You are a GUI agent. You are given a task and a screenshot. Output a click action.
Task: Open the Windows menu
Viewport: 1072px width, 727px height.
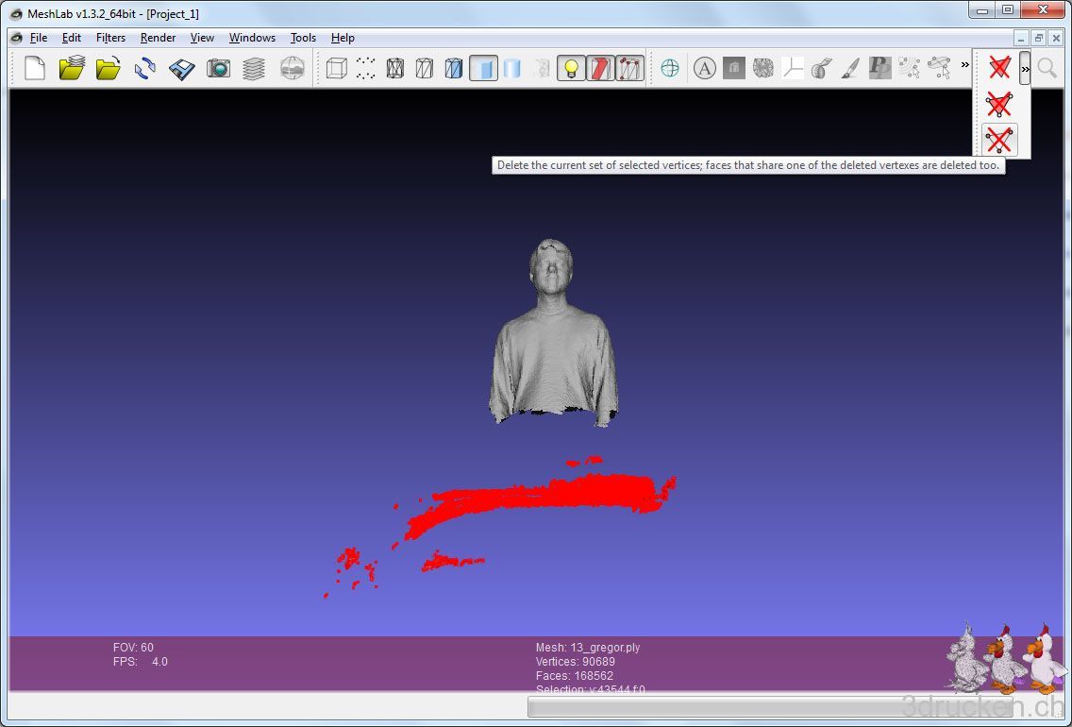click(252, 38)
